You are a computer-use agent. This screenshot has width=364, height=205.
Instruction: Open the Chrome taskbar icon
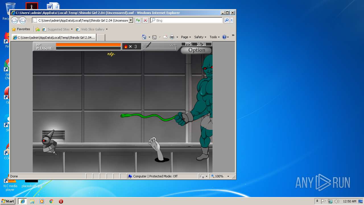pos(51,201)
